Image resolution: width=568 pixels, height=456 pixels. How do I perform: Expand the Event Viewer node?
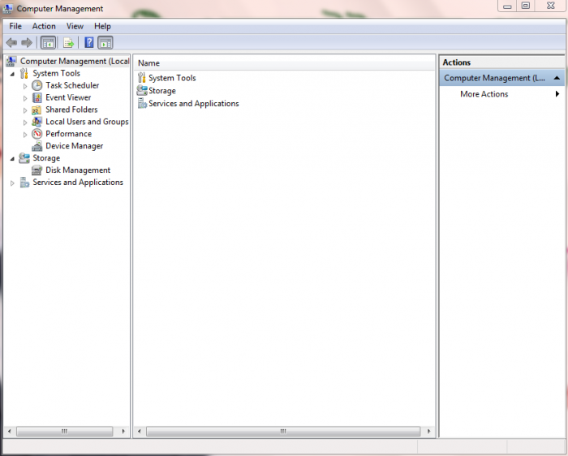tap(25, 98)
